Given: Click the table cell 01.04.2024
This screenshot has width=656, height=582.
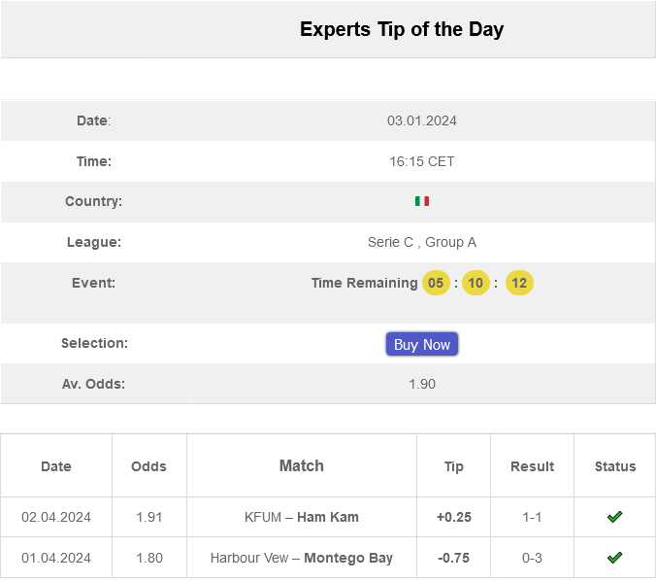Looking at the screenshot, I should click(x=56, y=558).
